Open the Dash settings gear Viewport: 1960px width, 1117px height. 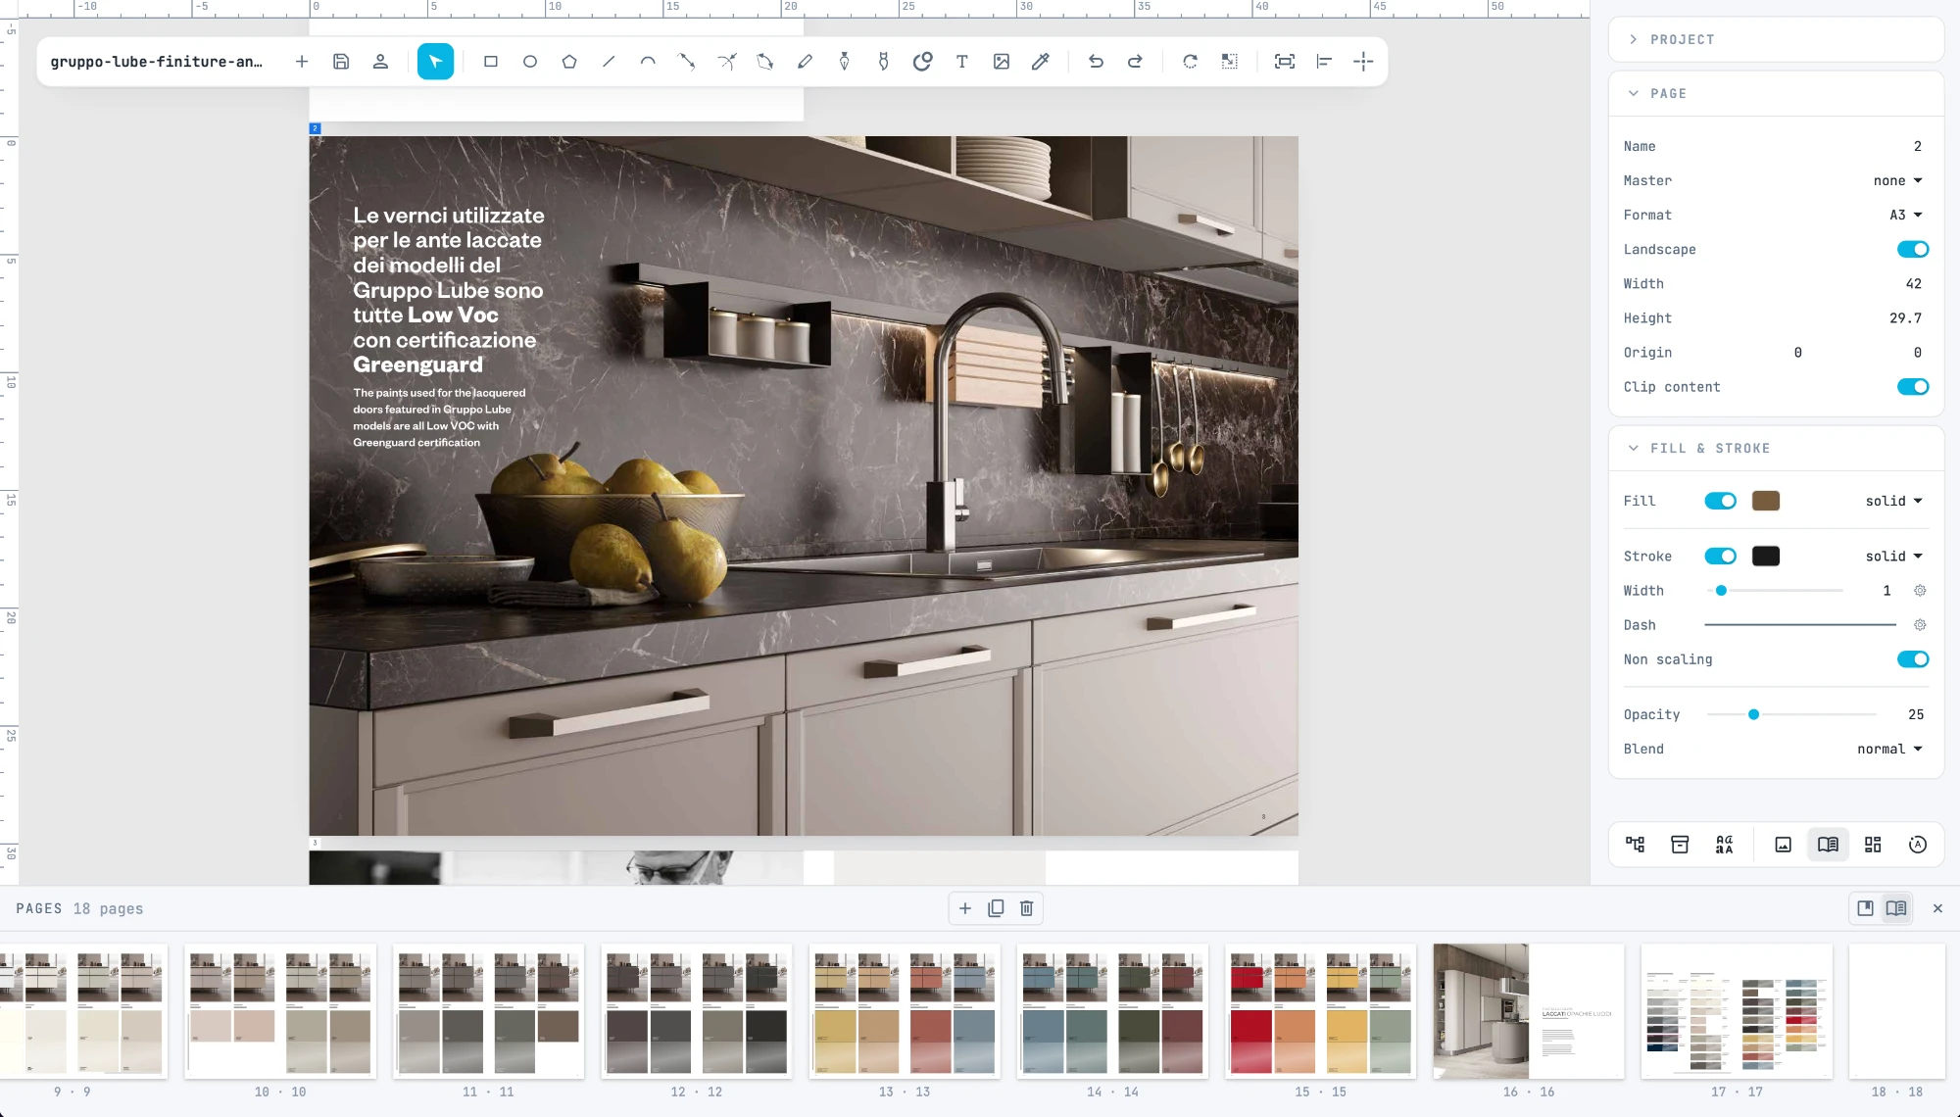1920,625
